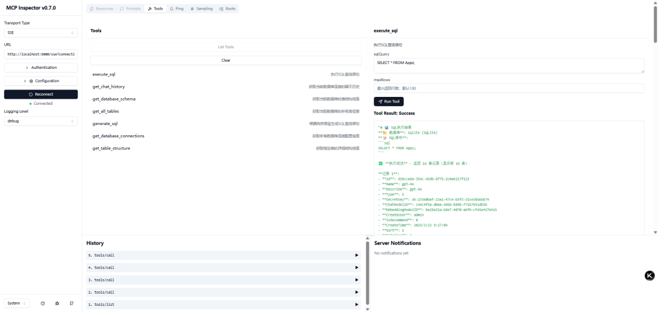Viewport: 658px width, 312px height.
Task: Click the History panel scroll-down arrow
Action: pyautogui.click(x=367, y=310)
